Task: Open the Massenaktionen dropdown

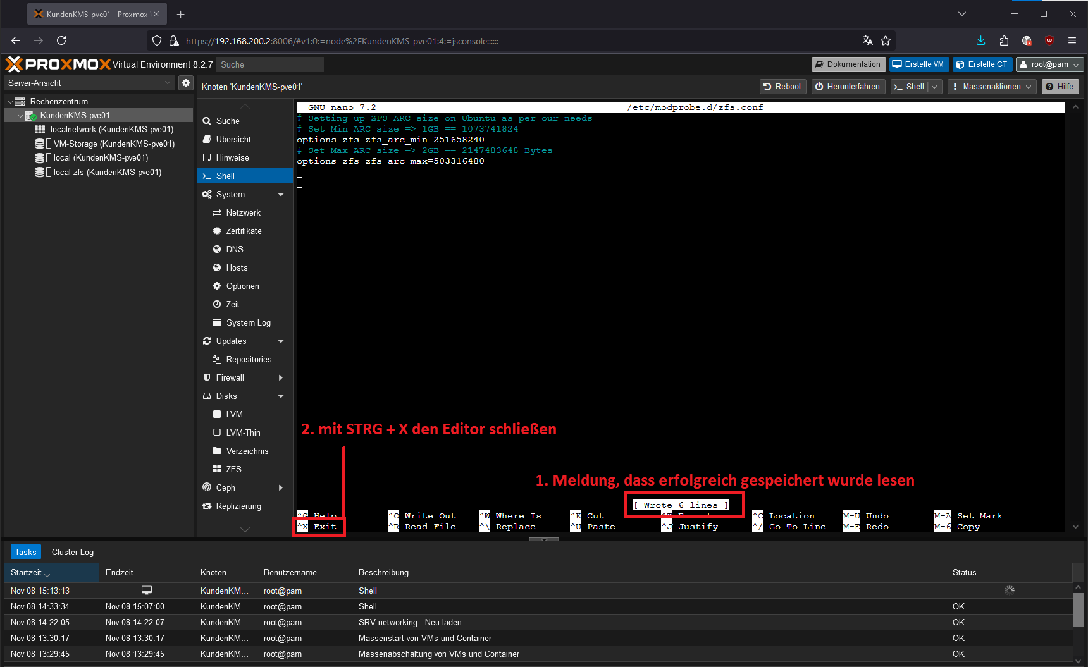Action: (x=992, y=87)
